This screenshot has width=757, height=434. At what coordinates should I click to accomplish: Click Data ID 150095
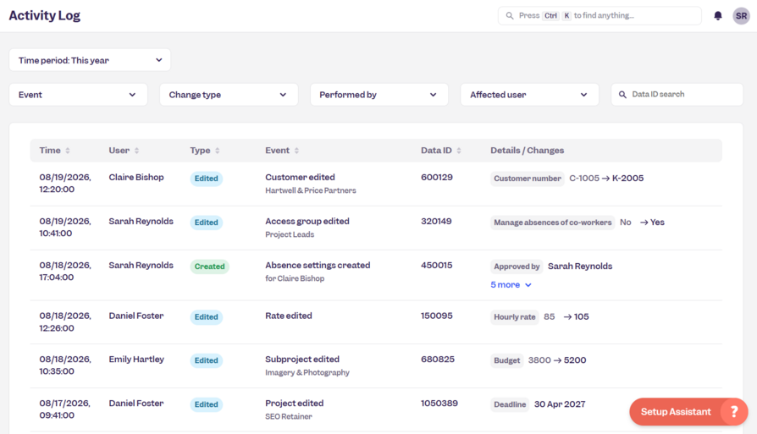[x=437, y=316]
